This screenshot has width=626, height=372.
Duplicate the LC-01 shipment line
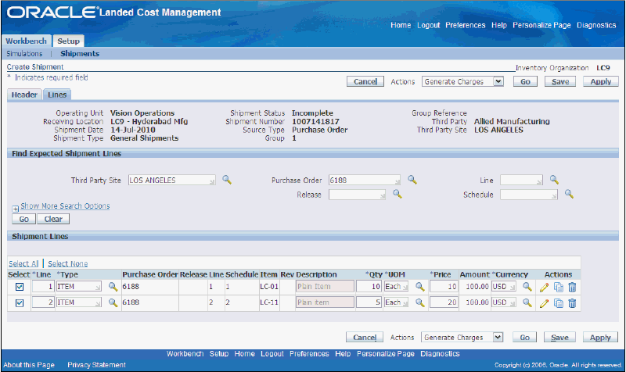[x=559, y=287]
